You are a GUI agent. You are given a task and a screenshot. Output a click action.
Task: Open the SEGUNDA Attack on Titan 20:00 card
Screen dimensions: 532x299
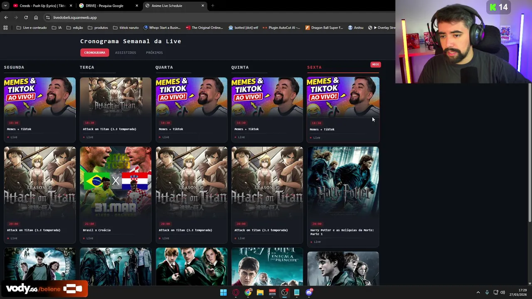40,195
